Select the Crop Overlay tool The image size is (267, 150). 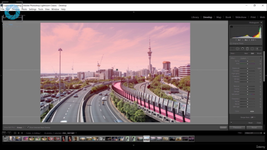pos(232,49)
